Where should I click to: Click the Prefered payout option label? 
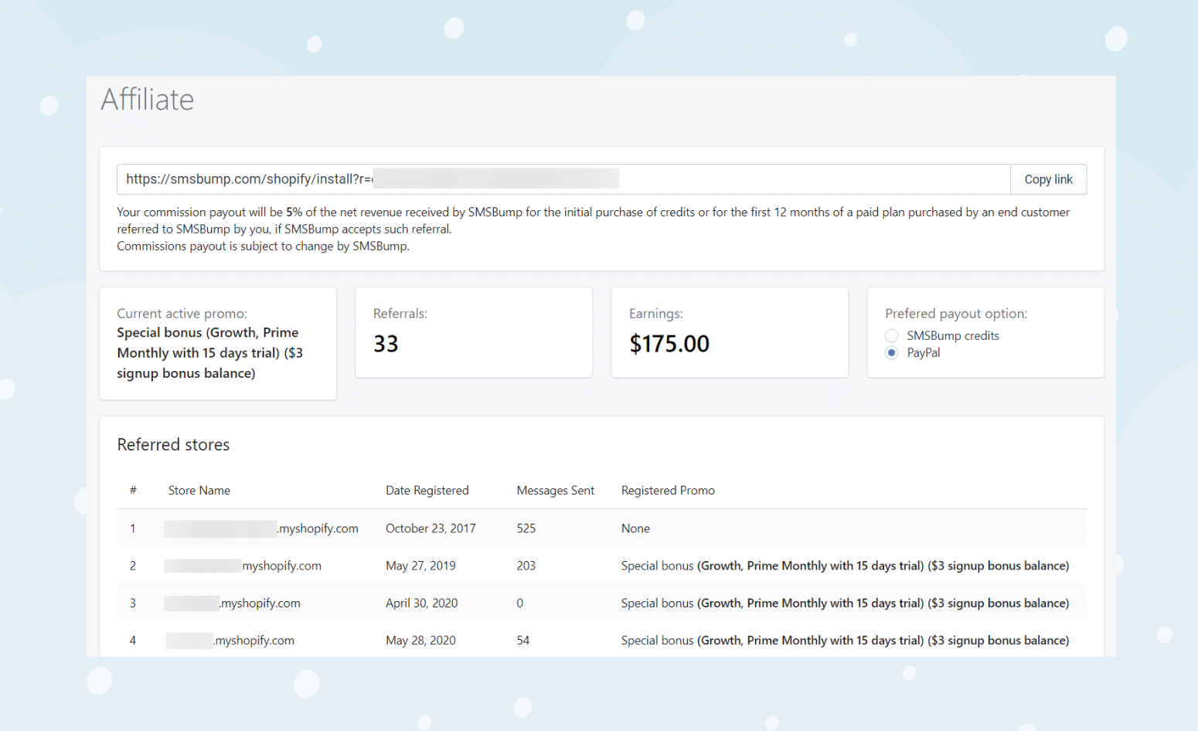[x=956, y=314]
